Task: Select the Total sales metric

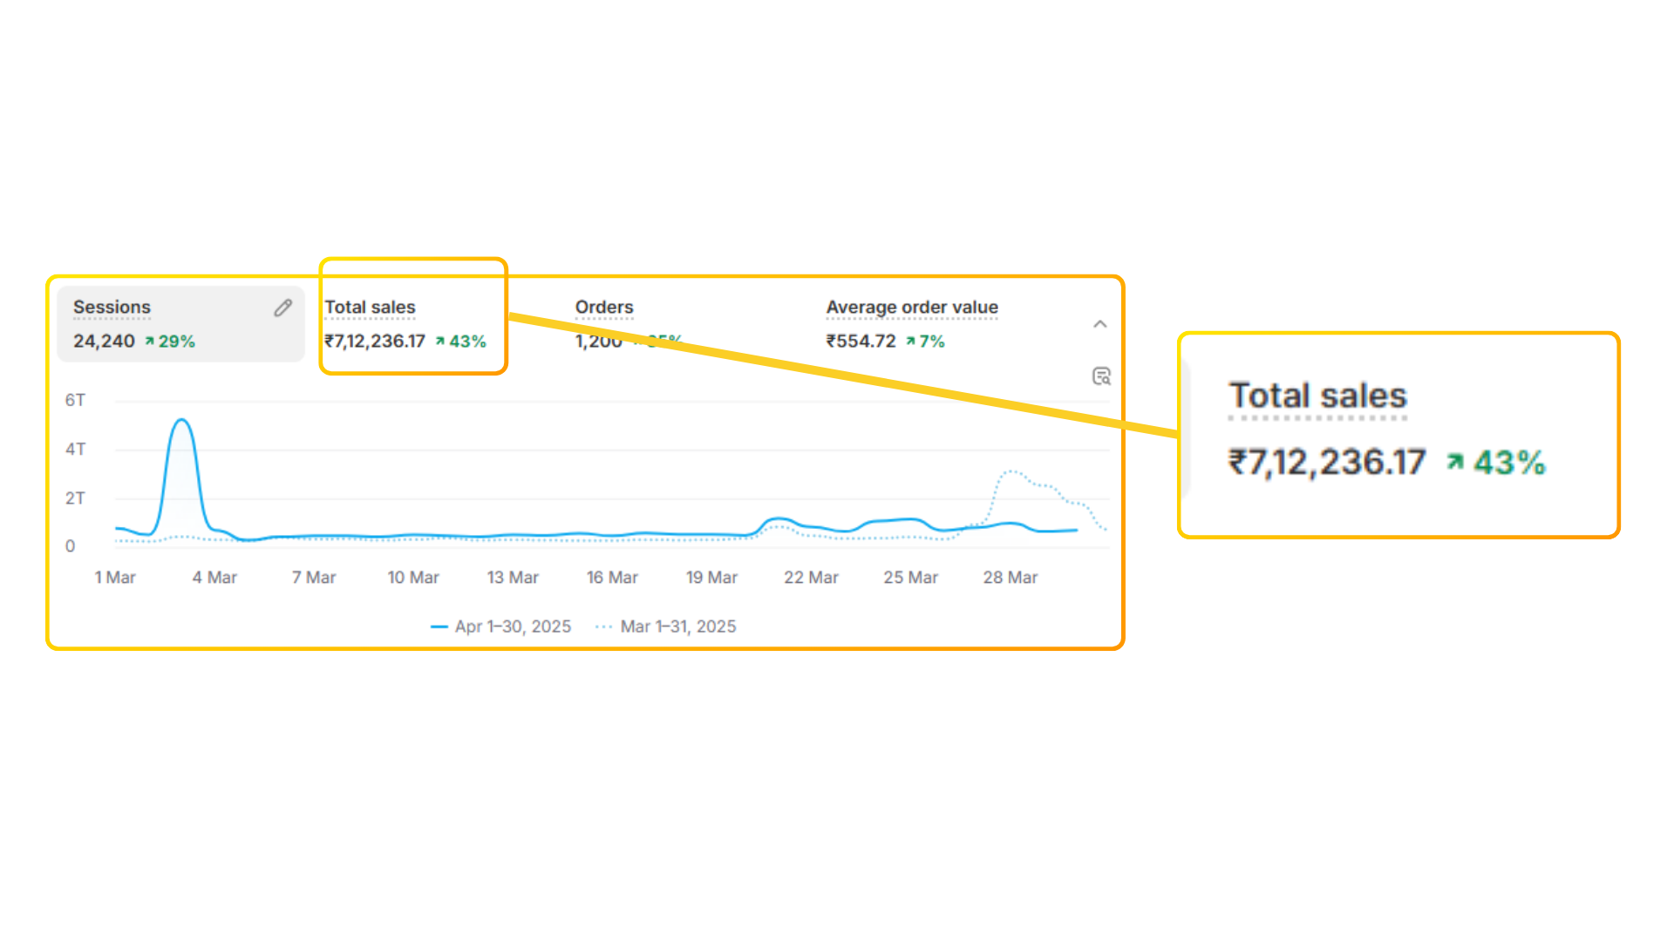Action: coord(405,324)
